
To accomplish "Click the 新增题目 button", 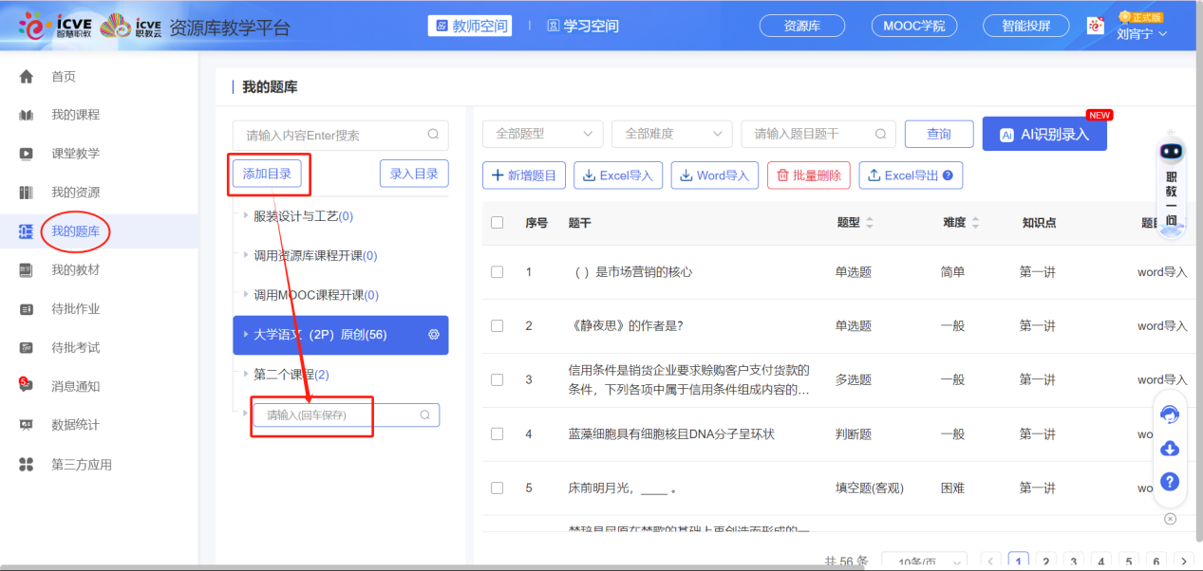I will click(523, 175).
